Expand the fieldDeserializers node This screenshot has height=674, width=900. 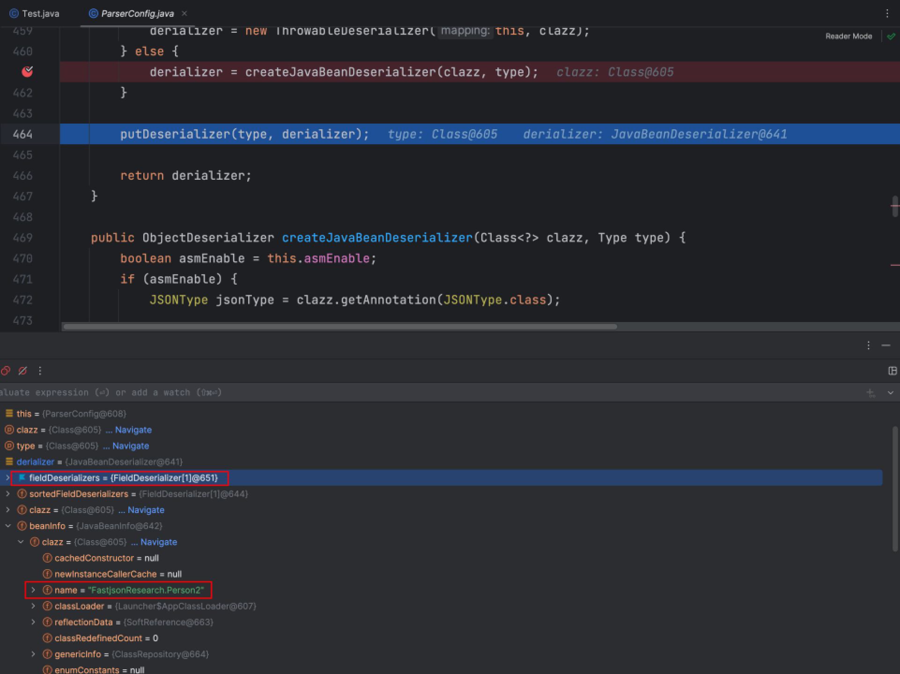7,478
